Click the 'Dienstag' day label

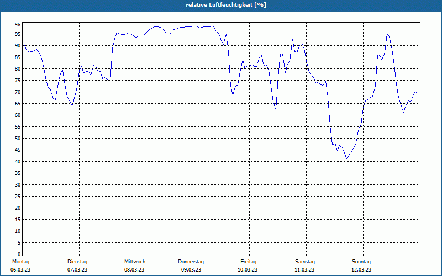click(x=77, y=262)
